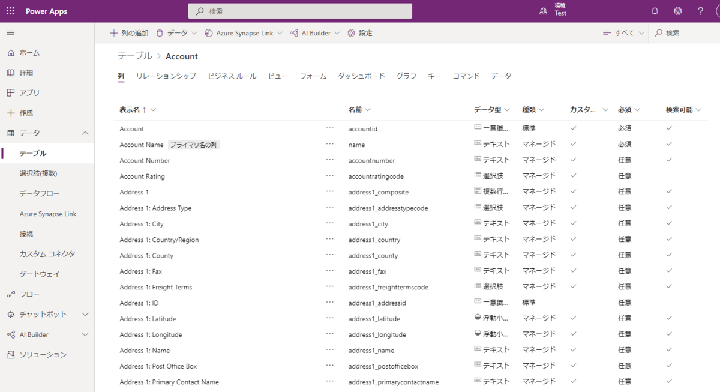This screenshot has width=720, height=392.
Task: Open ゲートウェイ in sidebar
Action: point(40,274)
